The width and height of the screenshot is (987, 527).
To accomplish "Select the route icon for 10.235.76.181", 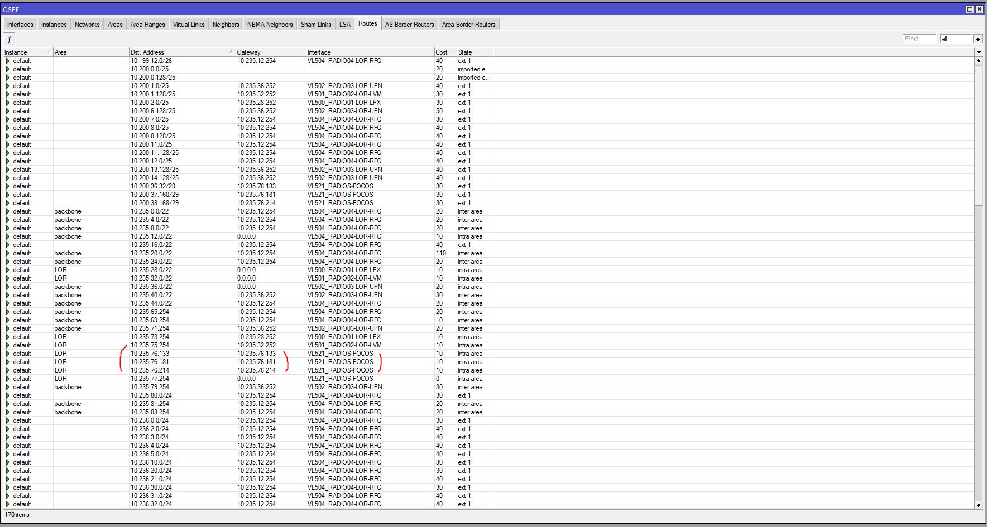I will click(x=8, y=362).
